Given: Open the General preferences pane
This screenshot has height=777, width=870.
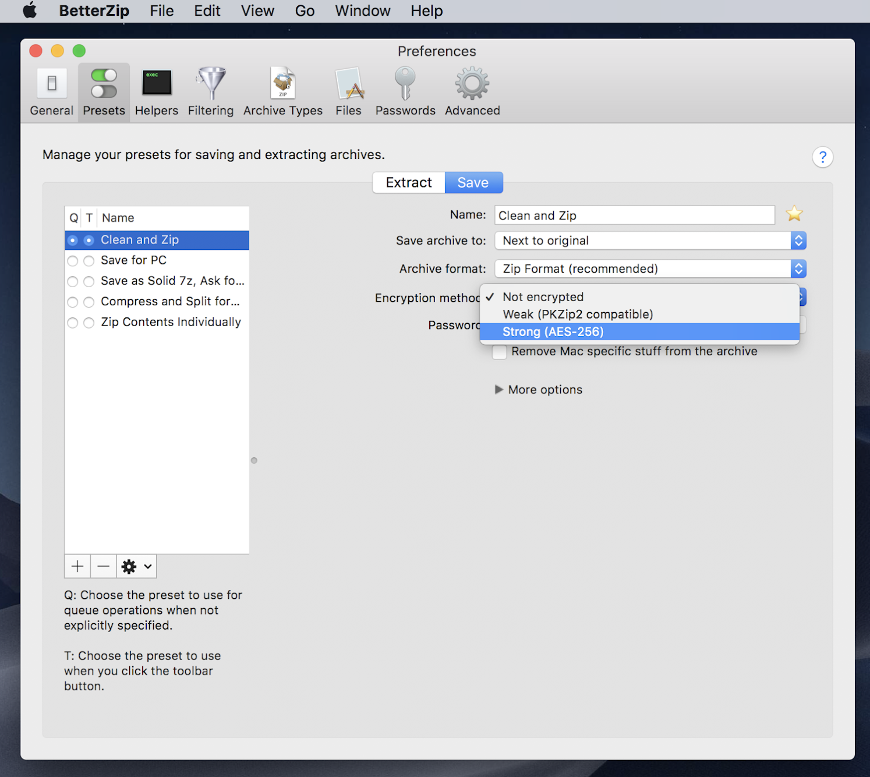Looking at the screenshot, I should click(x=51, y=90).
